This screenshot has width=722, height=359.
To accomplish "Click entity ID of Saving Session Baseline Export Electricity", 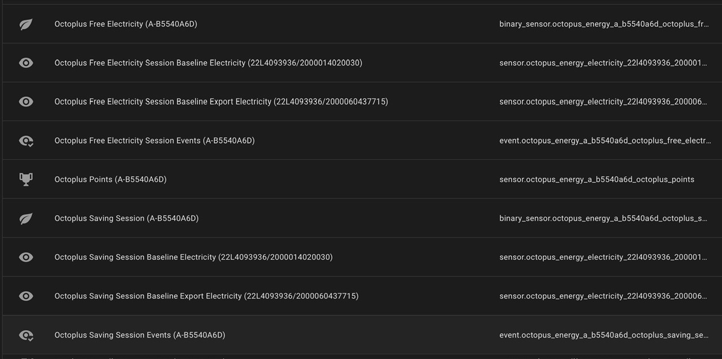I will pyautogui.click(x=603, y=296).
